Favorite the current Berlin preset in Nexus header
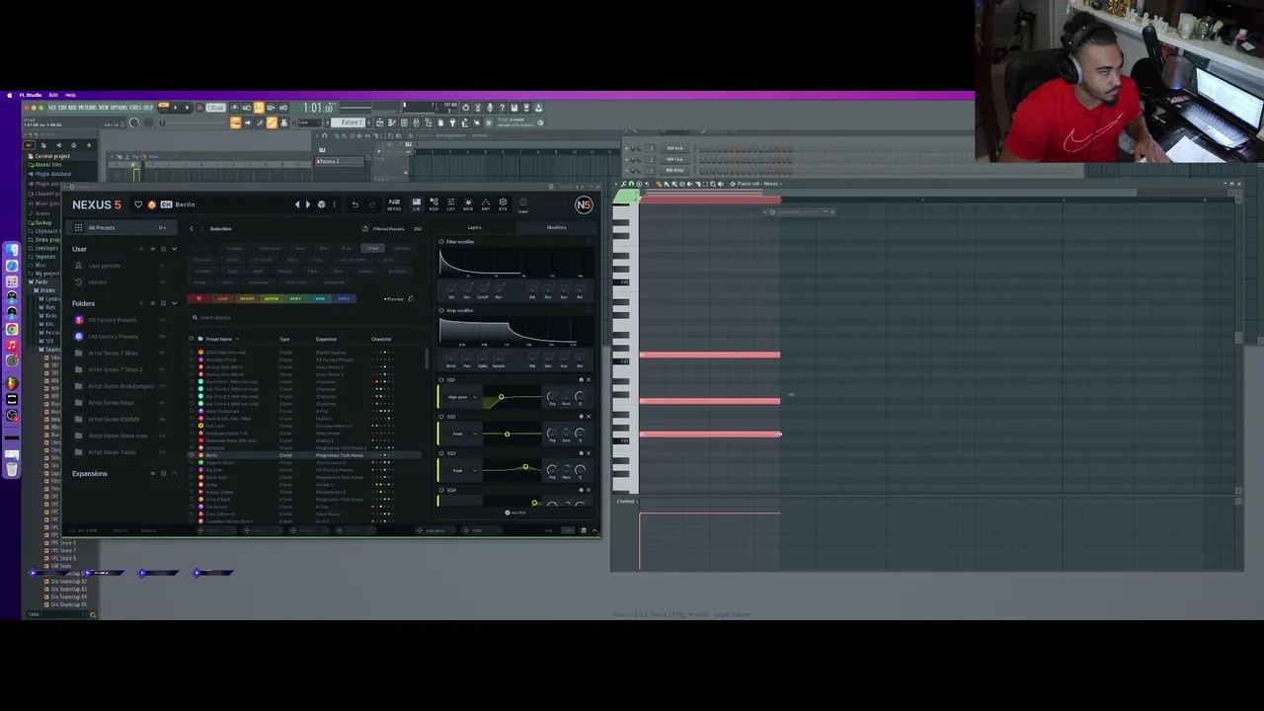The width and height of the screenshot is (1264, 711). [138, 204]
